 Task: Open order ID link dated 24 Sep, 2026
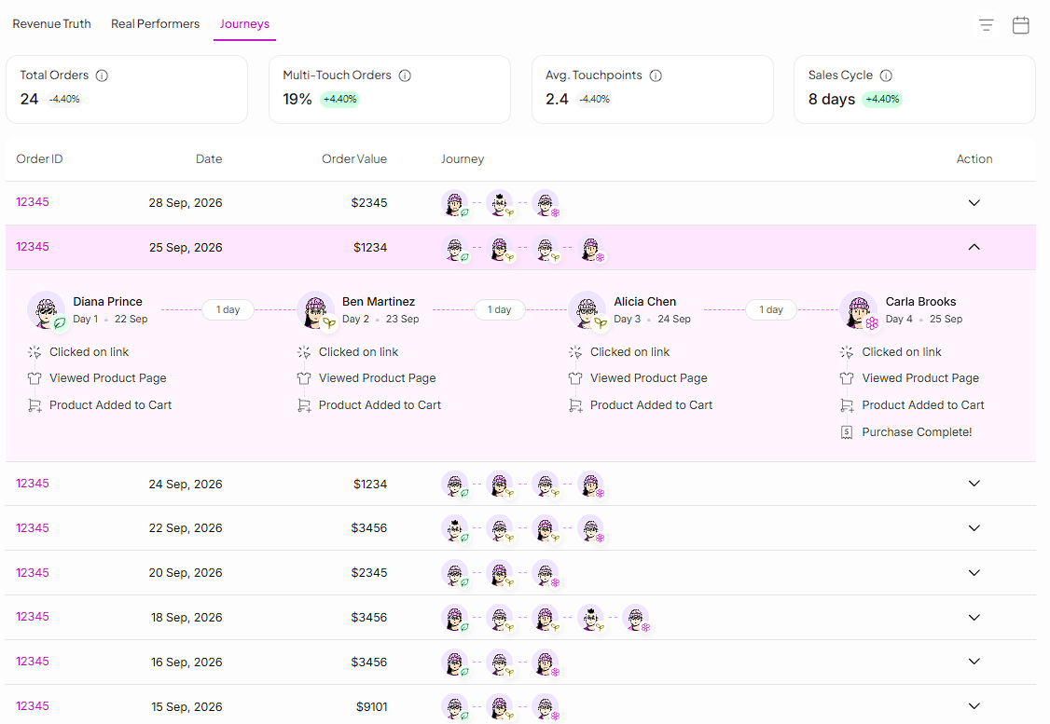(33, 483)
